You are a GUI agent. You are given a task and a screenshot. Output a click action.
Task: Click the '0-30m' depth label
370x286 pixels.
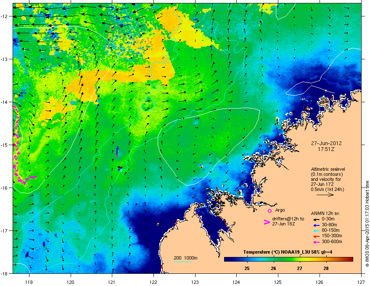point(328,219)
